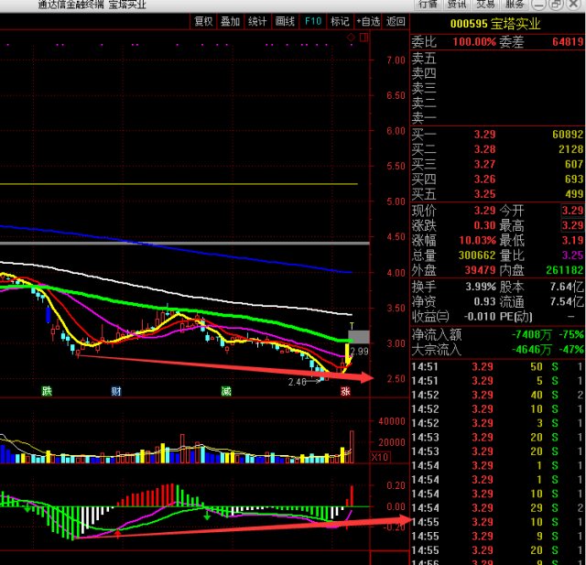The image size is (586, 565).
Task: Click the 40000 volume axis label
Action: point(392,421)
